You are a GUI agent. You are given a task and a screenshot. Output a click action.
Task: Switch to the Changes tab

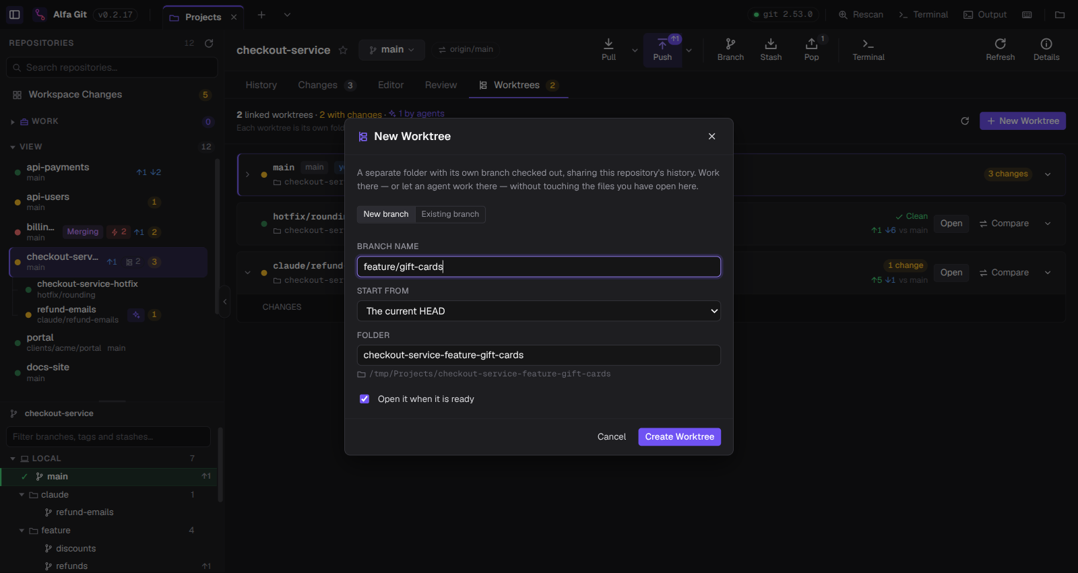point(326,85)
